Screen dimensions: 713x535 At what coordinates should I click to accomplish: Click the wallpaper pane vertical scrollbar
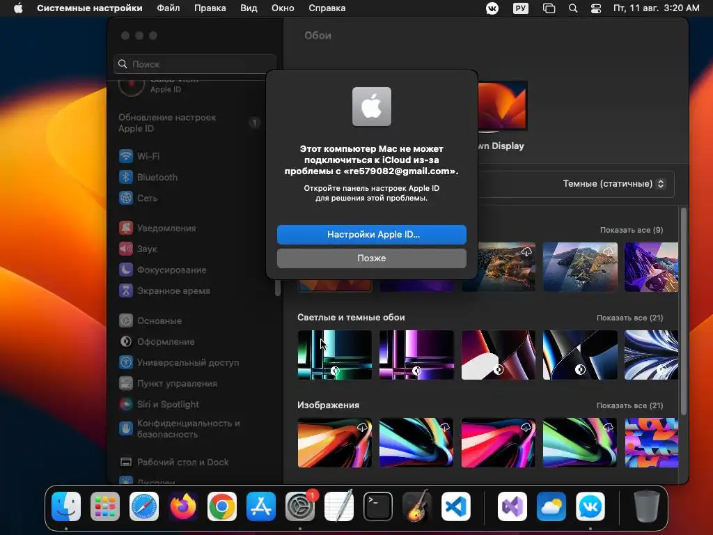[684, 311]
